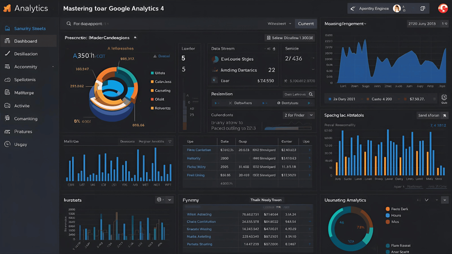This screenshot has width=452, height=254.
Task: Select the Usgay clock icon in sidebar
Action: [x=7, y=144]
